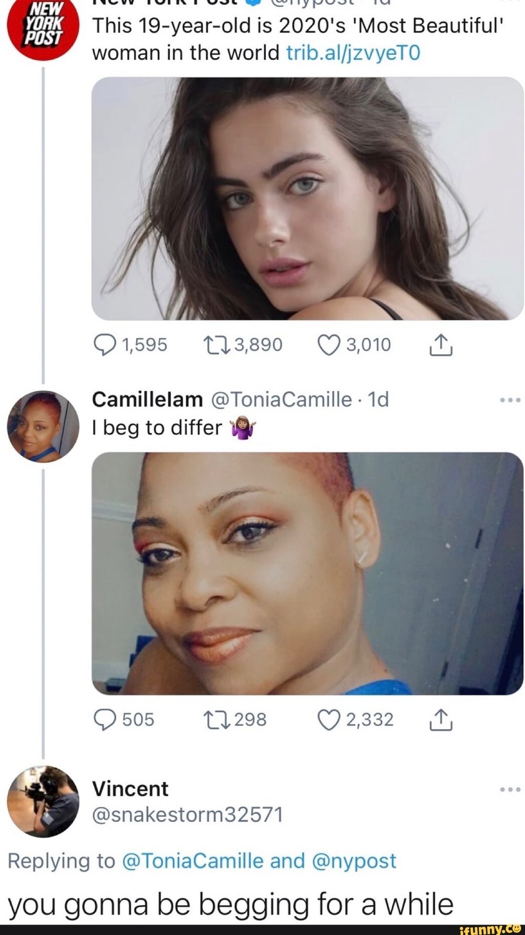The height and width of the screenshot is (935, 525).
Task: Open Camillelam's display name
Action: click(x=147, y=399)
